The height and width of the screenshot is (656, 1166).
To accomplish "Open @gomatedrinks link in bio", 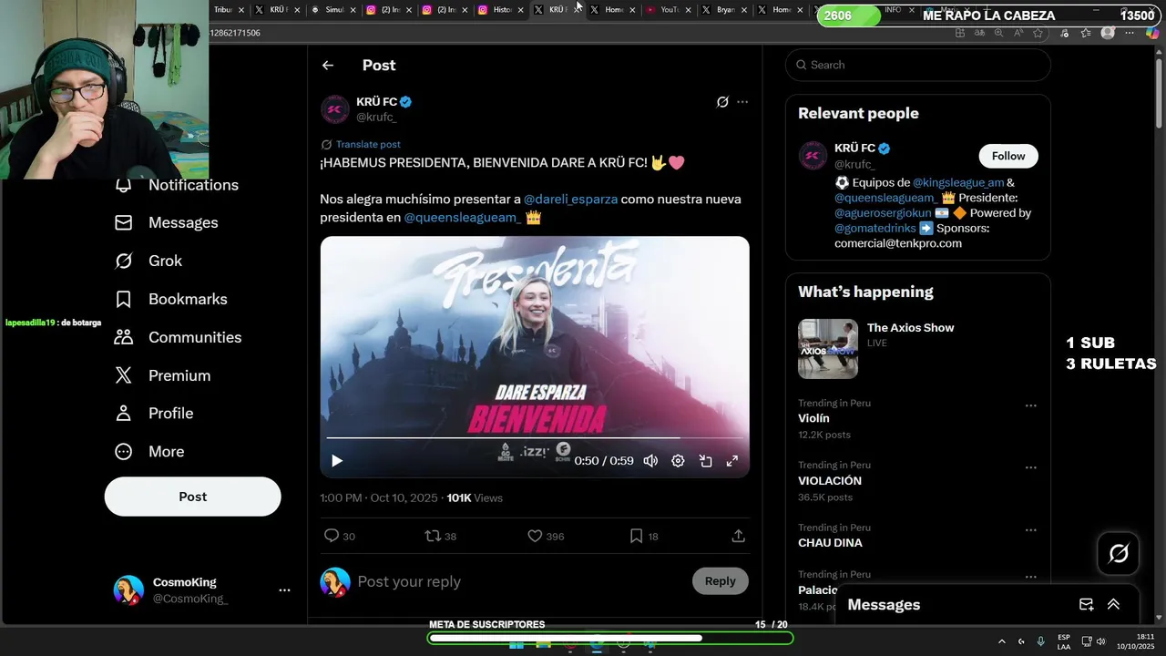I will click(874, 228).
